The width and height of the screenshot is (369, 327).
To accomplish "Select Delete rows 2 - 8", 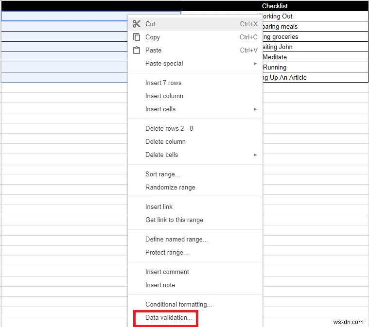I will [x=195, y=128].
